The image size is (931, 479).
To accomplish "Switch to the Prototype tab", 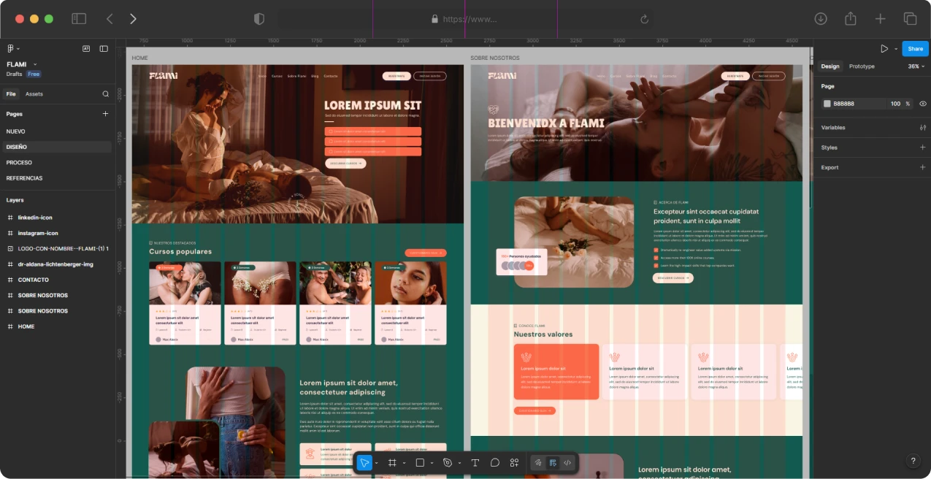I will (862, 66).
